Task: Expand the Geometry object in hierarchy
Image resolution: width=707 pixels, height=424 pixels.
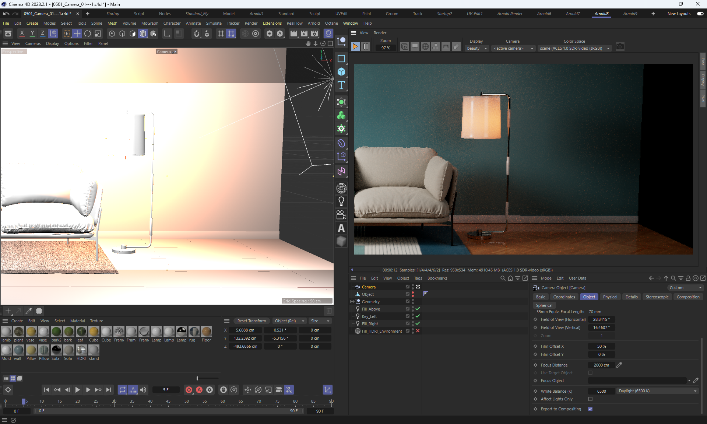Action: click(x=352, y=302)
